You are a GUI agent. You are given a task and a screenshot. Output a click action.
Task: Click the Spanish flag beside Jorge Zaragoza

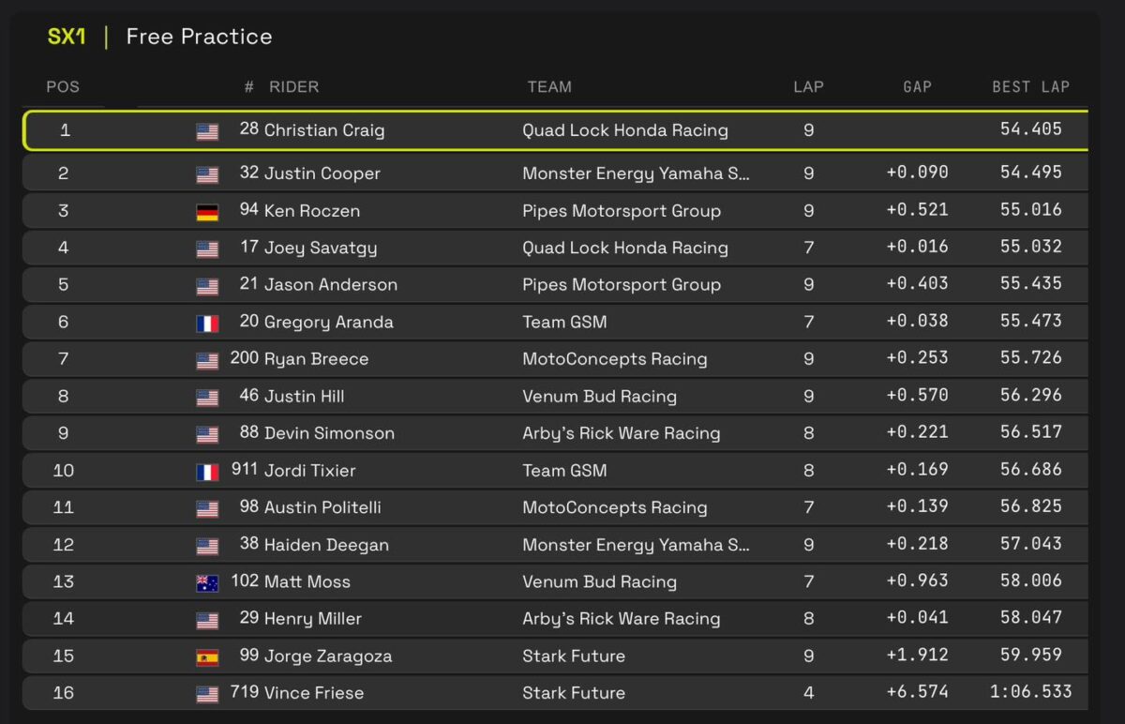pos(207,657)
